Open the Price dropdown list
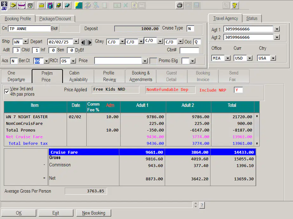293x219 pixels. (145, 61)
